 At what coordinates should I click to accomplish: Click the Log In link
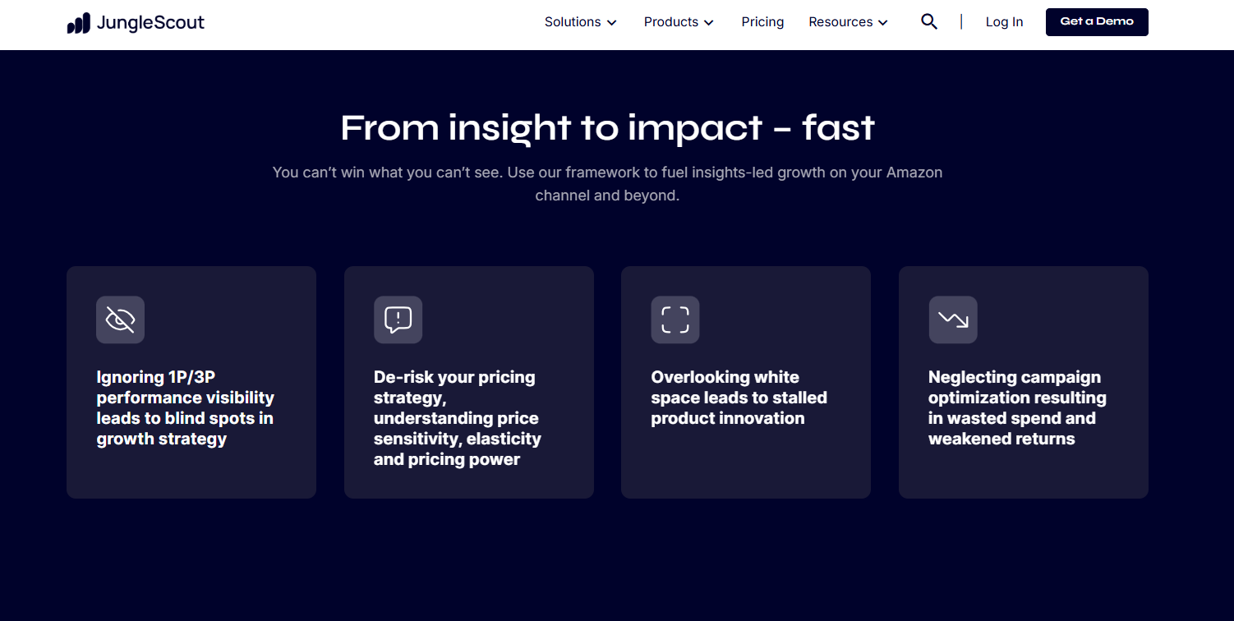coord(1004,22)
